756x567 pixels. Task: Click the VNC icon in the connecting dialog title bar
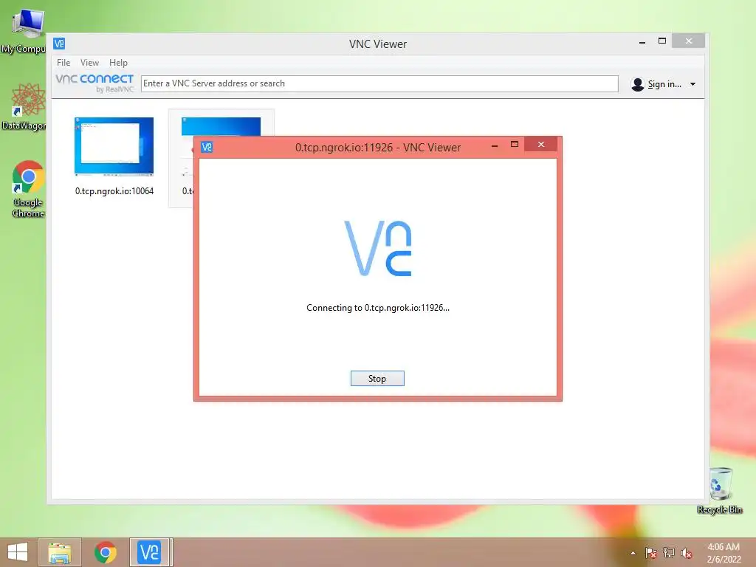[x=207, y=147]
